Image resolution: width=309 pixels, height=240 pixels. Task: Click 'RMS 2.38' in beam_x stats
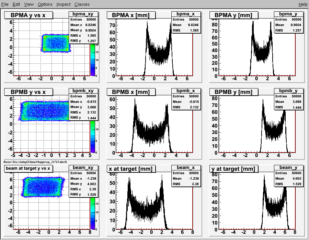[186, 184]
